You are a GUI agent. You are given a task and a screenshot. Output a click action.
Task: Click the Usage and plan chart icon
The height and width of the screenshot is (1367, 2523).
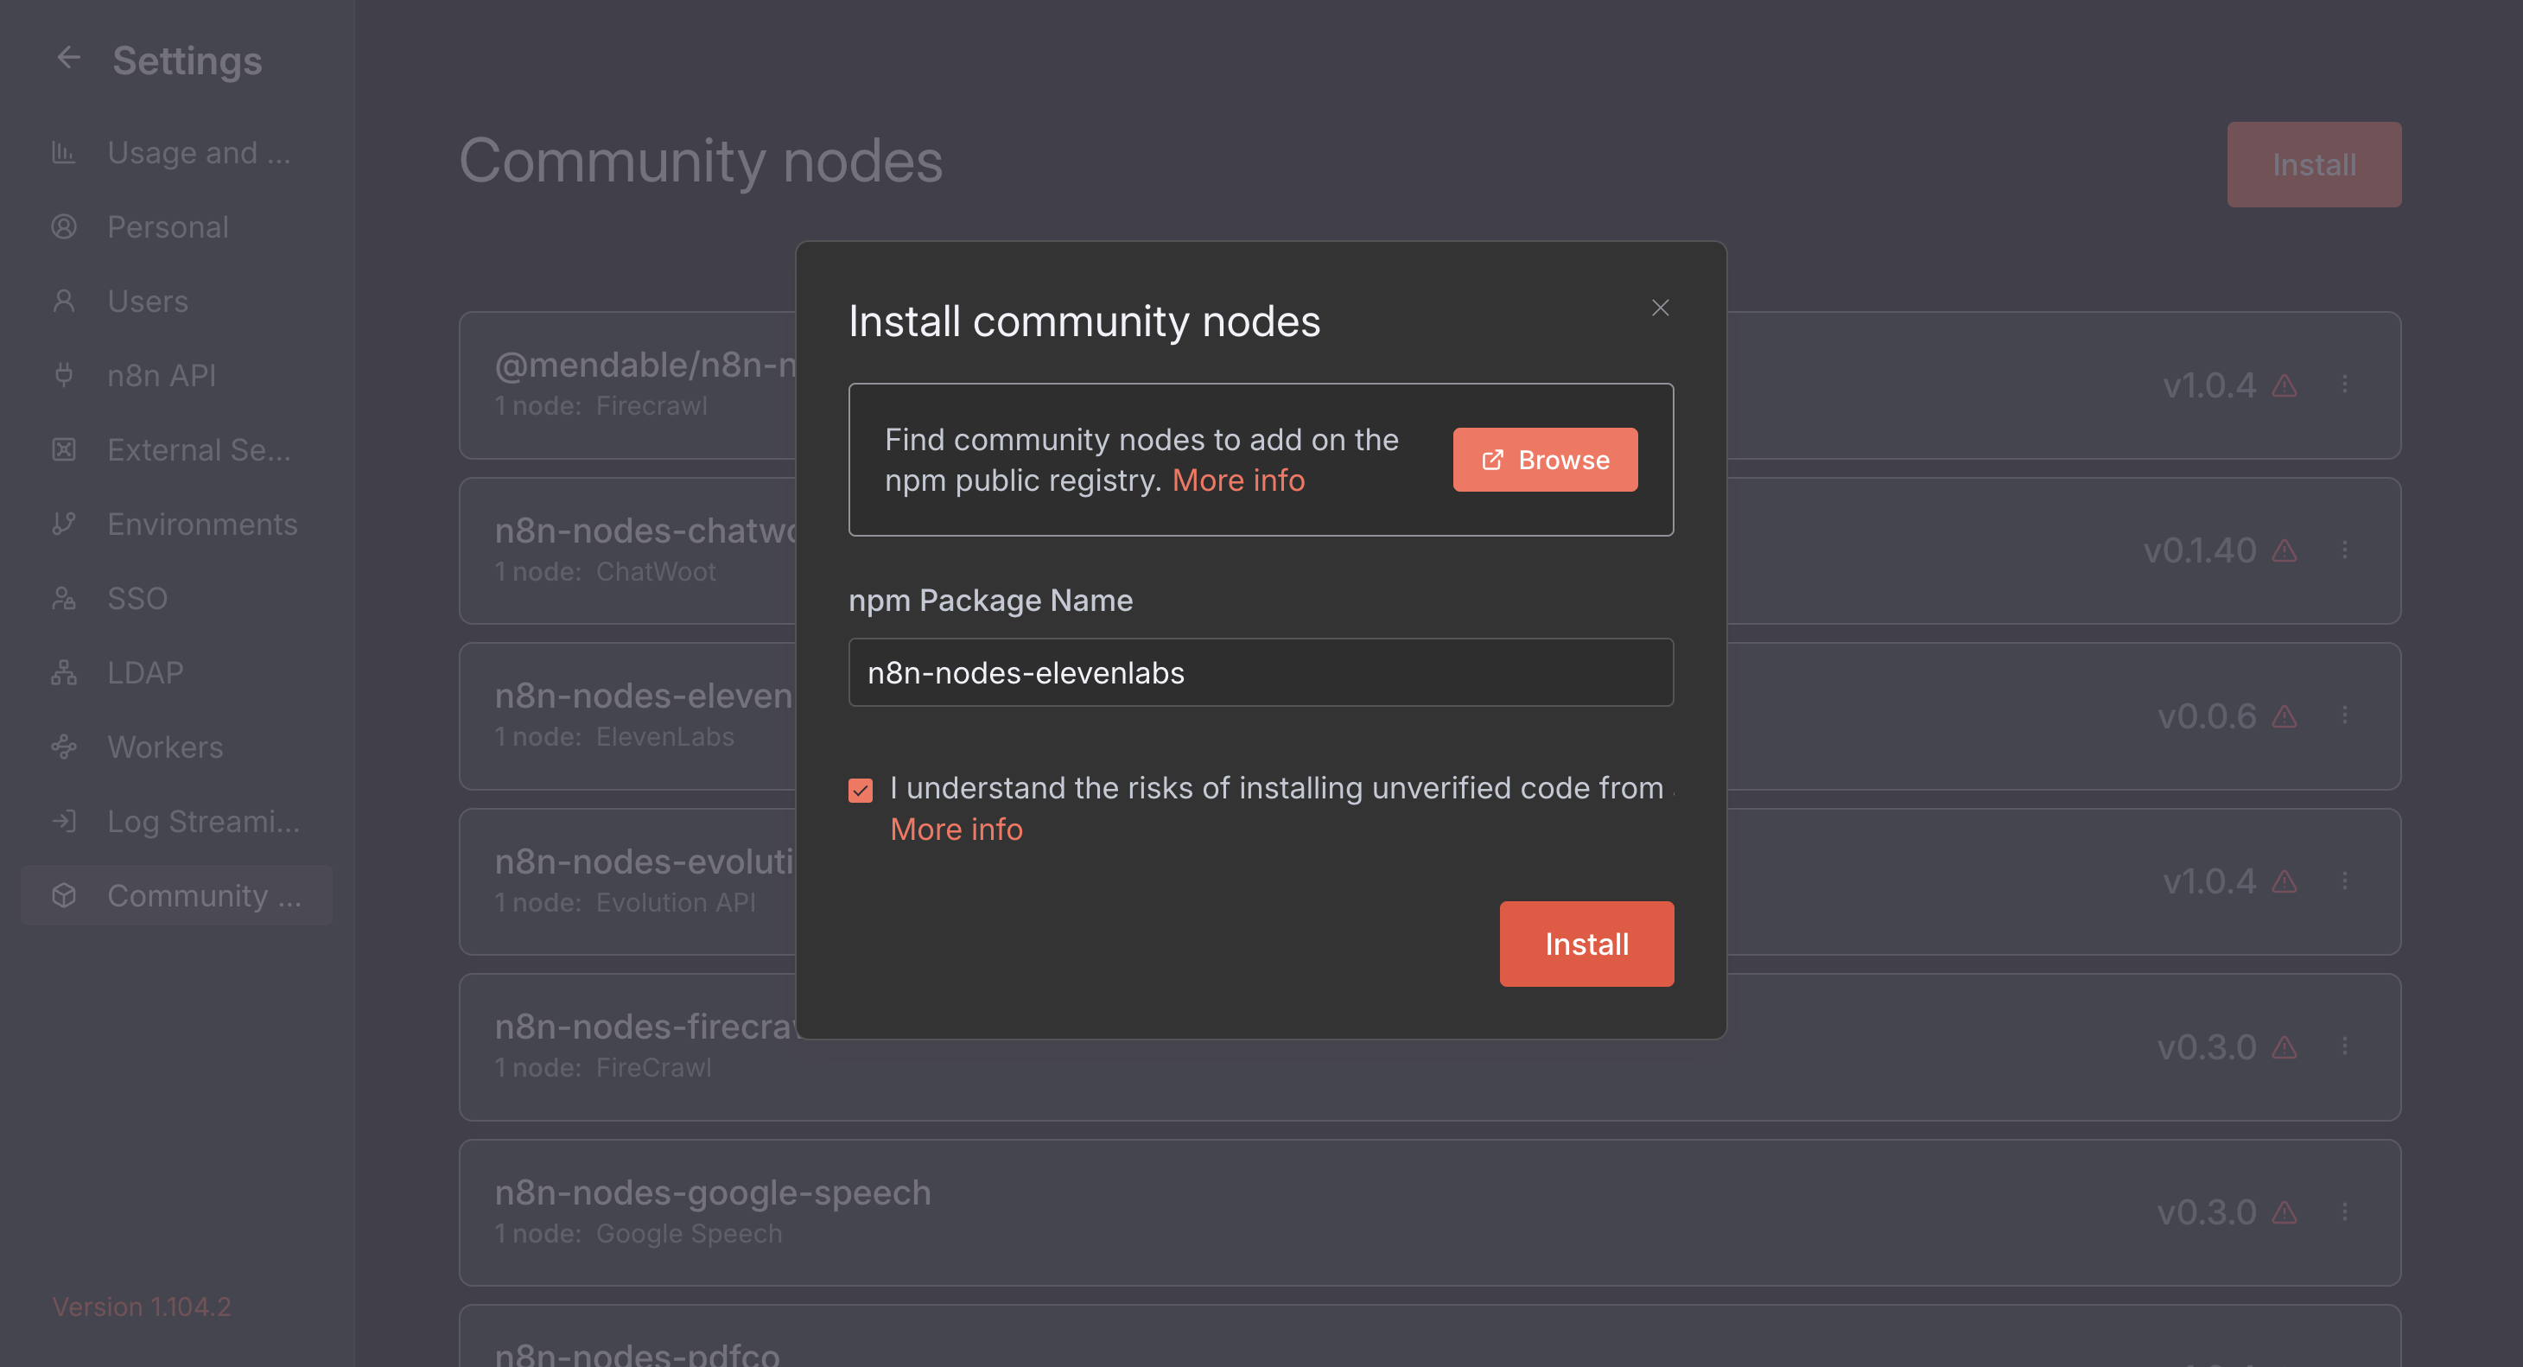[x=64, y=153]
